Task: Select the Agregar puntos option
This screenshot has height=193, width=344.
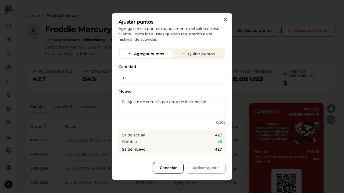Action: coord(146,54)
